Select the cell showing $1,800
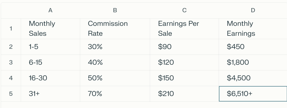This screenshot has height=108, width=287. point(253,62)
